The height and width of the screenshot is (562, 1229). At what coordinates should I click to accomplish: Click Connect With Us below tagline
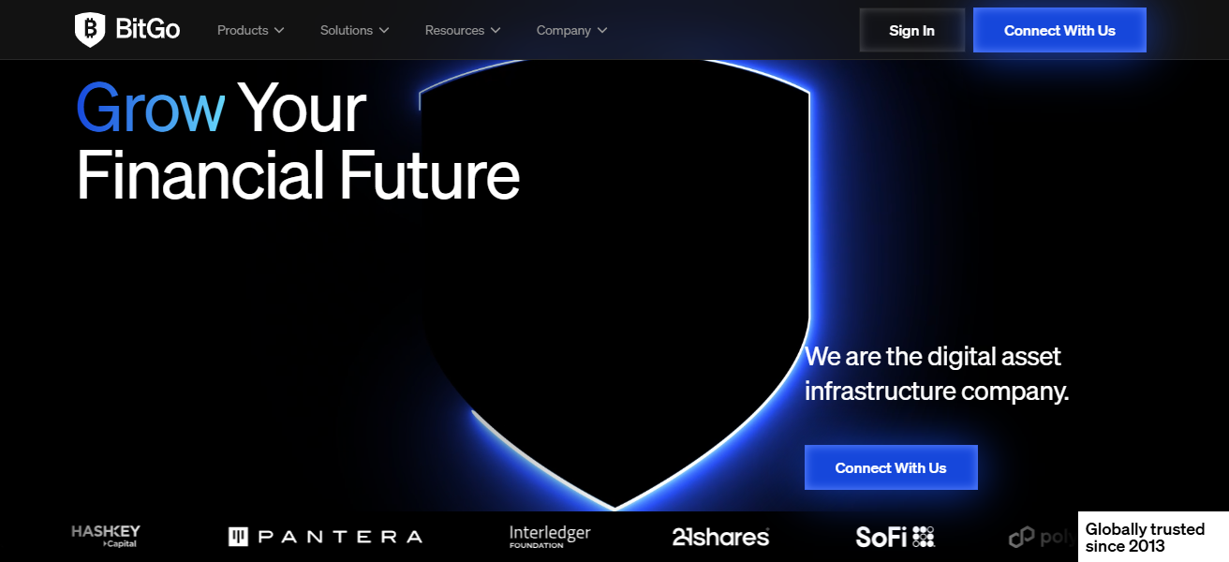891,467
